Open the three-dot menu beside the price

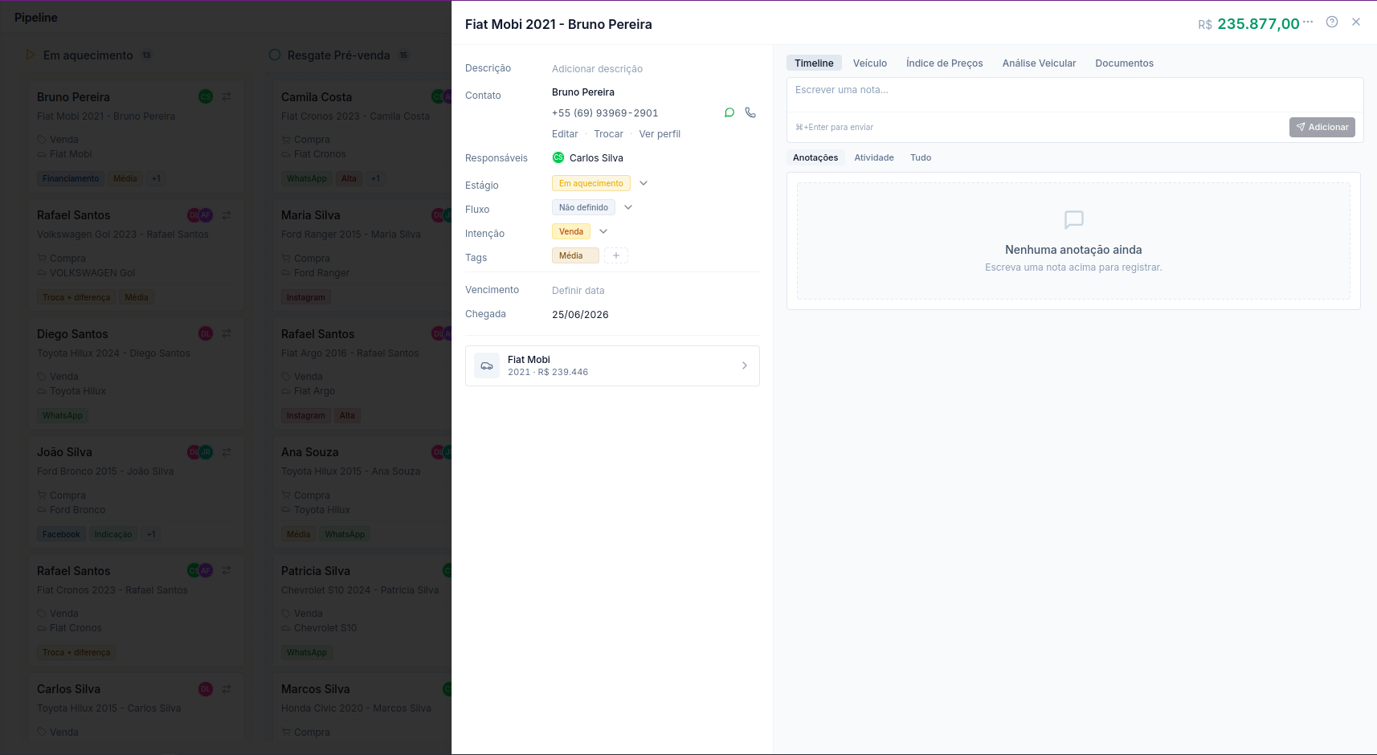1308,22
